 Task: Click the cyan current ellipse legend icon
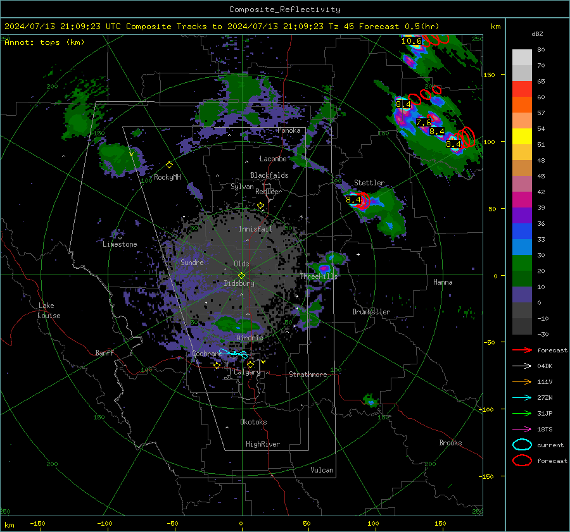522,445
